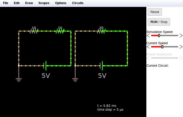Select wire between the two 10 ohm resistors
Viewport: 183px width, 117px height.
47,31
